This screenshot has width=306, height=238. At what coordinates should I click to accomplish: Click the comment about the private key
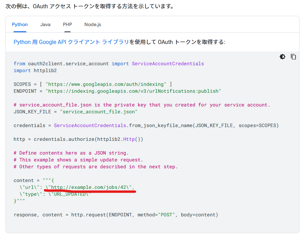pos(113,105)
